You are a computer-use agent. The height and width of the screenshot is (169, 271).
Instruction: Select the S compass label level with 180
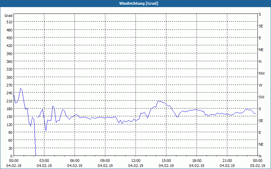coord(260,109)
